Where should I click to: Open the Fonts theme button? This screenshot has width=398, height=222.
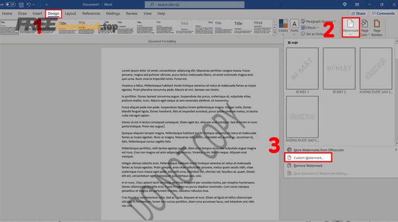click(x=294, y=27)
